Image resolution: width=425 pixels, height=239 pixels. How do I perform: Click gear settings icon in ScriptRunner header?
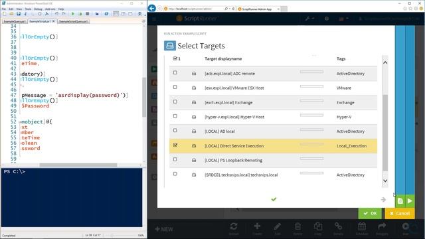pyautogui.click(x=327, y=19)
